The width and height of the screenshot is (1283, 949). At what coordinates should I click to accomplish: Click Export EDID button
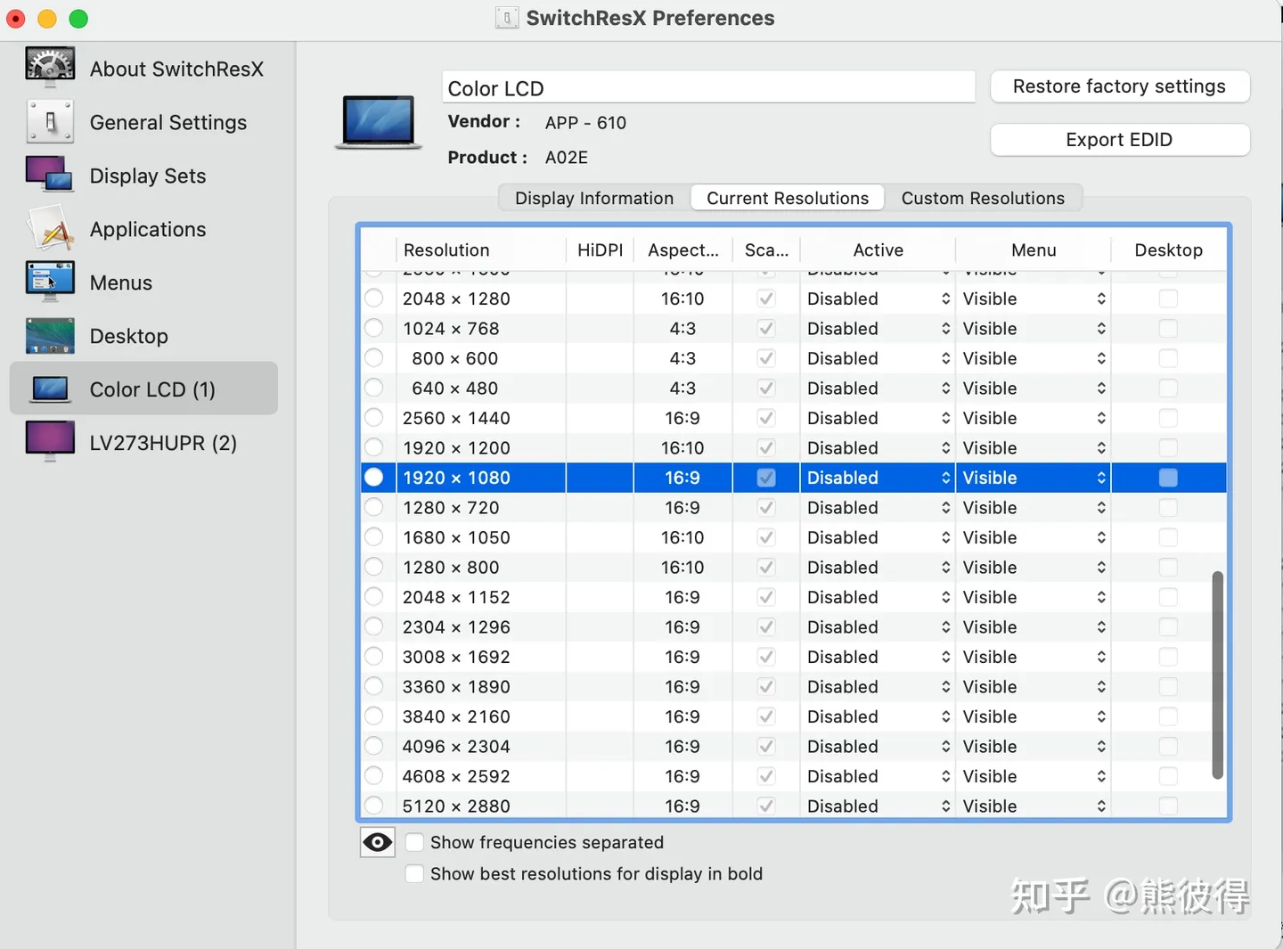pos(1120,140)
